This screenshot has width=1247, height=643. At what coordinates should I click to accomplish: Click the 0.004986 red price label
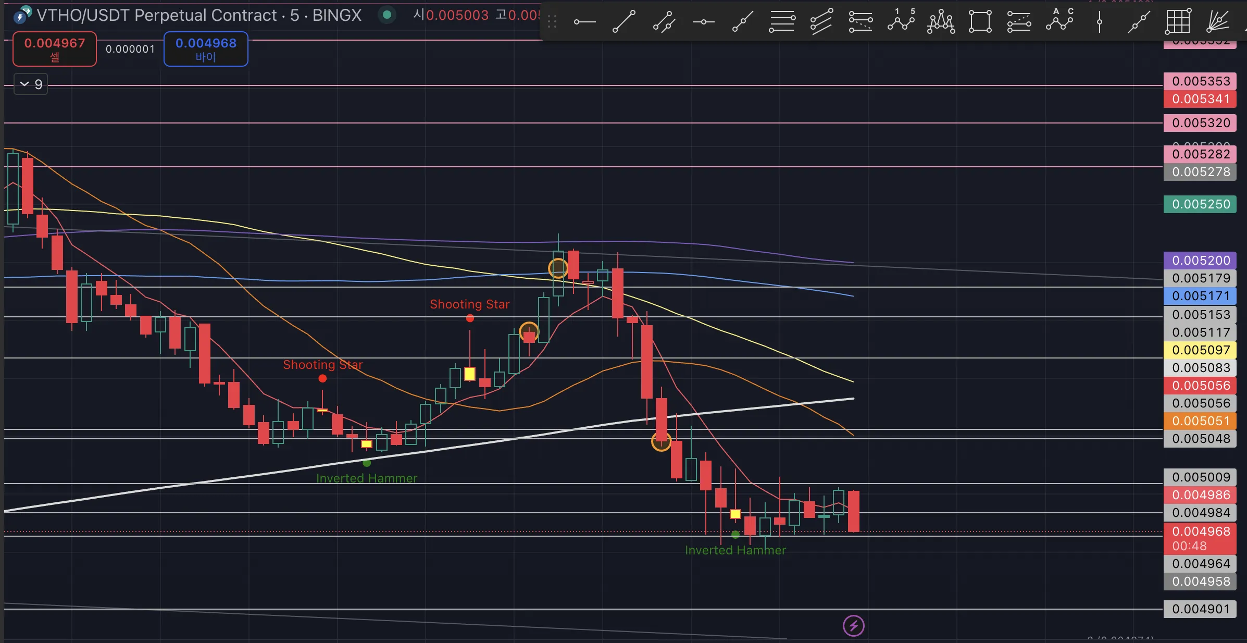(x=1200, y=495)
